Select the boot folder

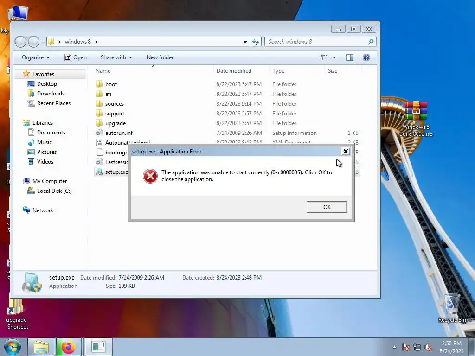coord(111,84)
